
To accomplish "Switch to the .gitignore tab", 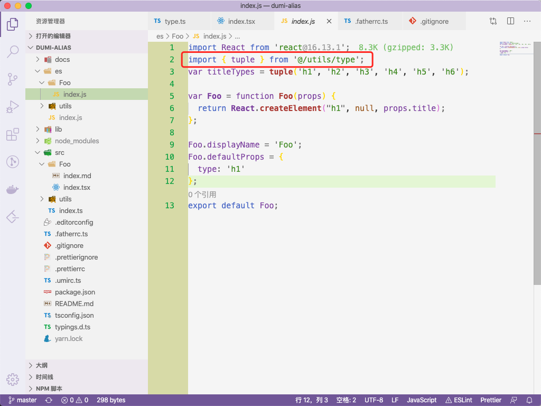I will point(434,21).
